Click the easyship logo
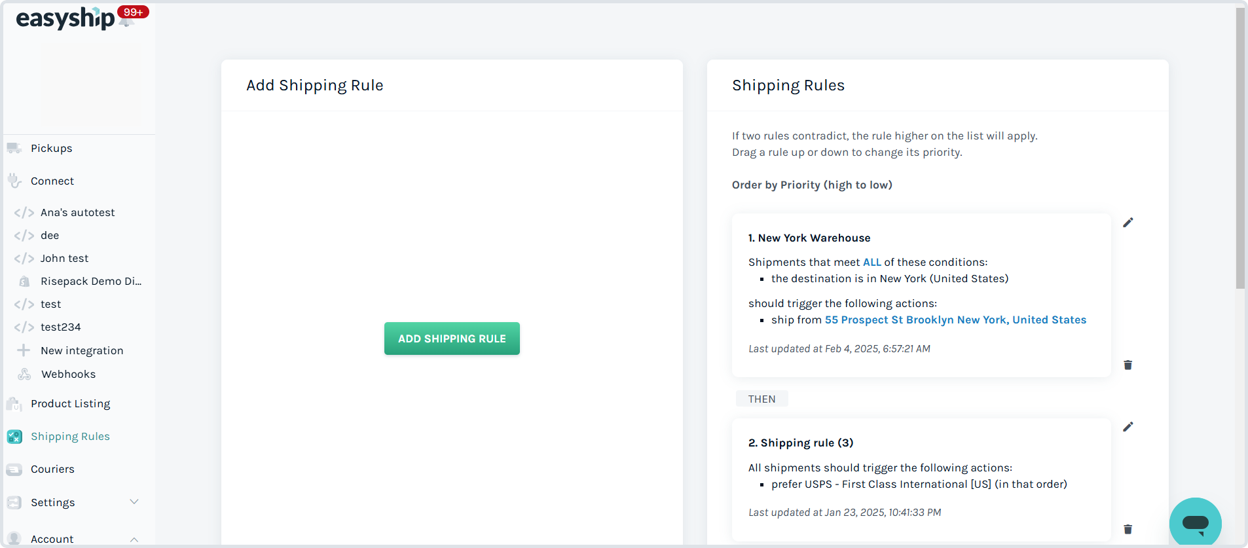 [65, 18]
